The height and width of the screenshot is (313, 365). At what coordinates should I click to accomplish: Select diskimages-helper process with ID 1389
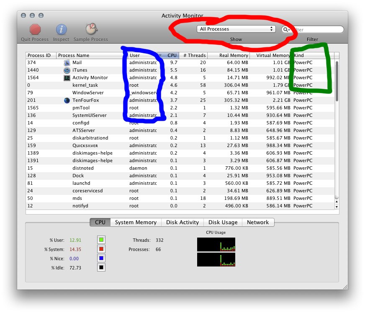coord(180,153)
